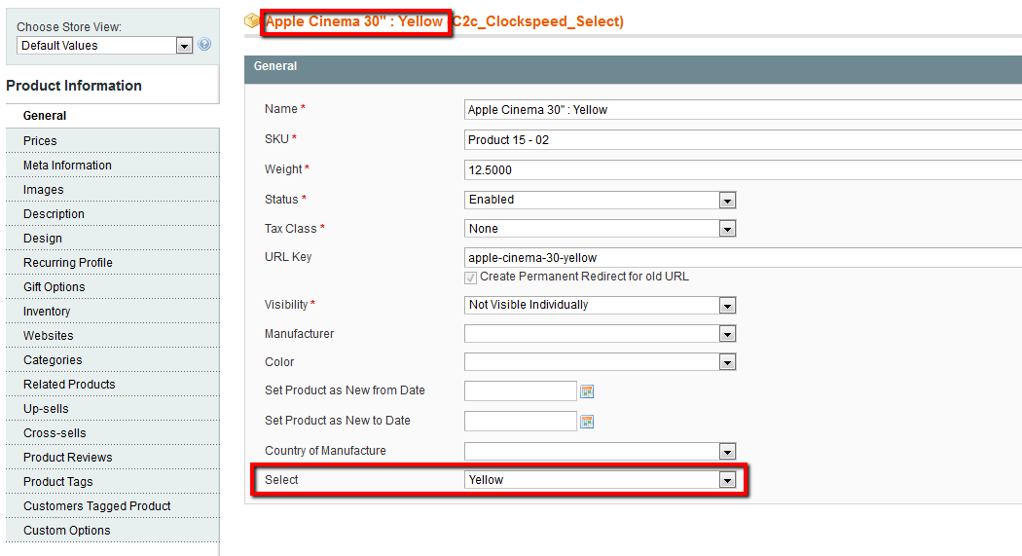Screen dimensions: 1022x556
Task: Open the Gift Options tab
Action: click(113, 287)
